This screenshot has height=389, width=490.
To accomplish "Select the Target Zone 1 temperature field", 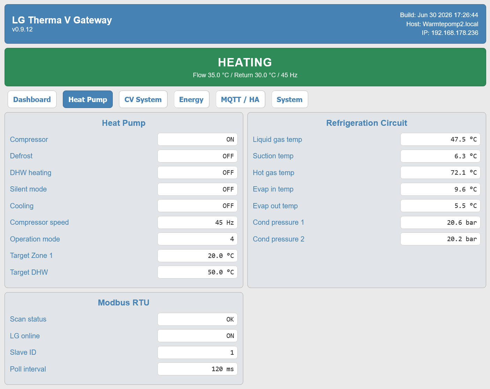I will pos(198,255).
